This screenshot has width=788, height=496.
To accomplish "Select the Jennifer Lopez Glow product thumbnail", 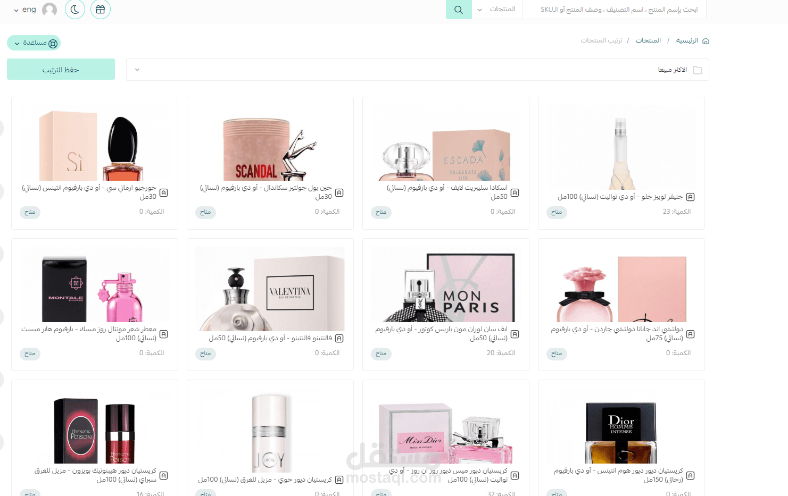I will (621, 148).
